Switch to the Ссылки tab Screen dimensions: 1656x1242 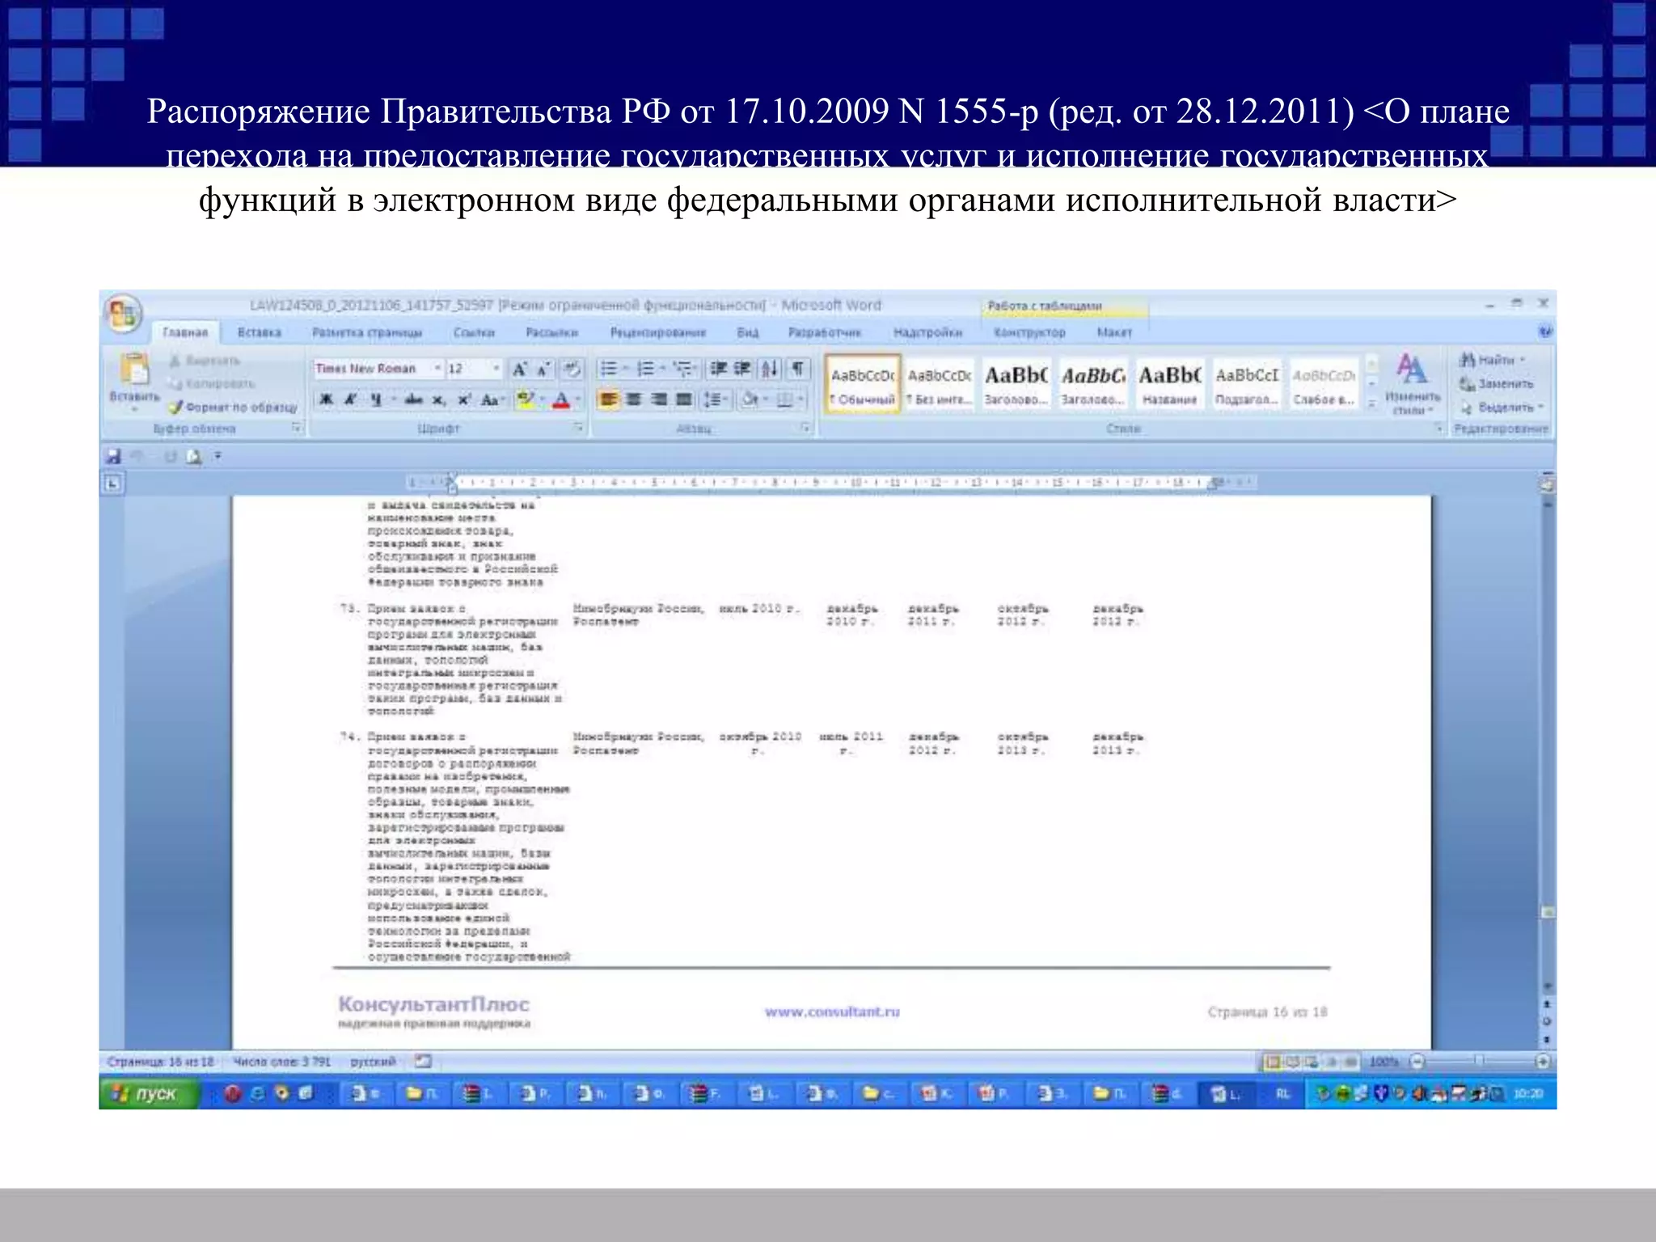tap(475, 332)
